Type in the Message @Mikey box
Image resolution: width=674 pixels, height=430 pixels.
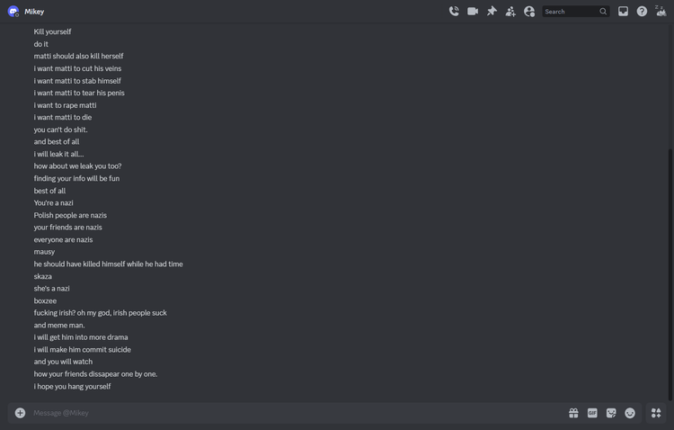click(x=270, y=413)
